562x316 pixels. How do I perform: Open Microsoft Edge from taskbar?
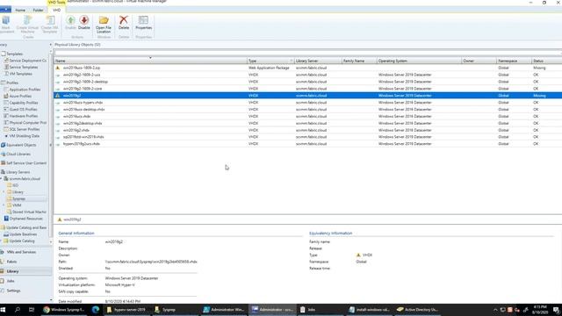96,310
